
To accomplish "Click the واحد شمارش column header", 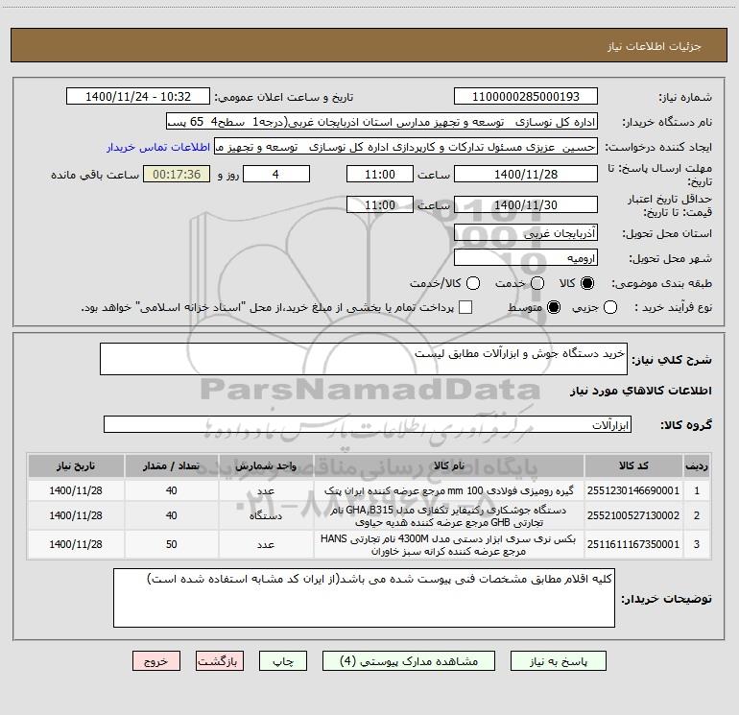I will [x=266, y=465].
